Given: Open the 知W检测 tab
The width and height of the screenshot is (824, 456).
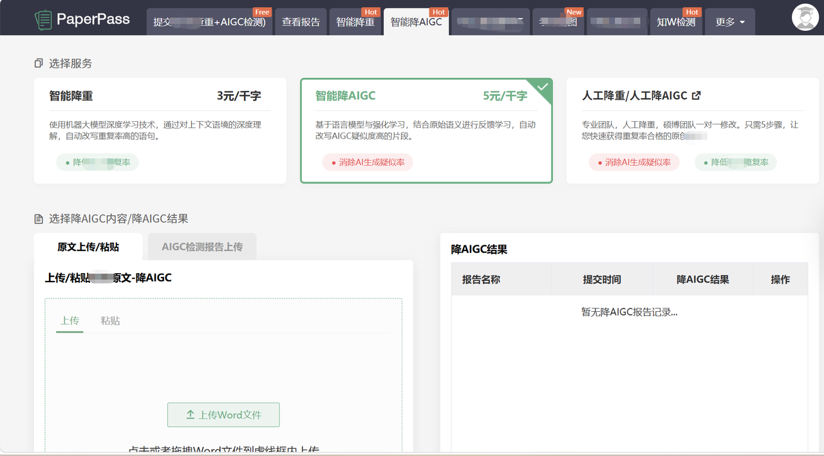Looking at the screenshot, I should [x=676, y=22].
